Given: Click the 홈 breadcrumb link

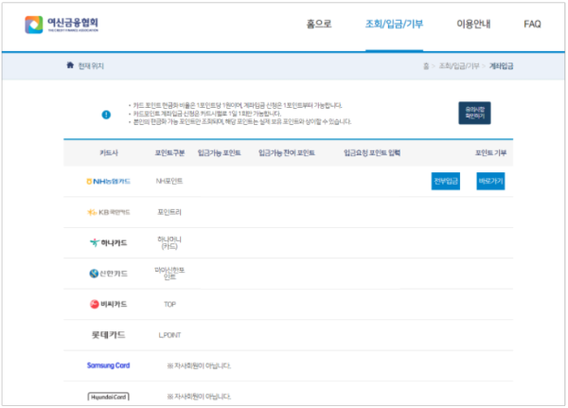Looking at the screenshot, I should (x=426, y=66).
